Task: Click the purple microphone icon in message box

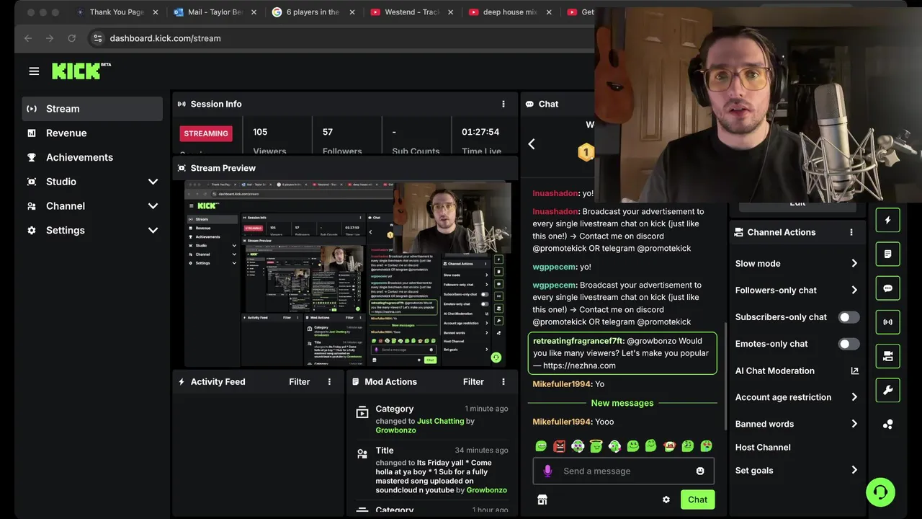Action: coord(547,471)
